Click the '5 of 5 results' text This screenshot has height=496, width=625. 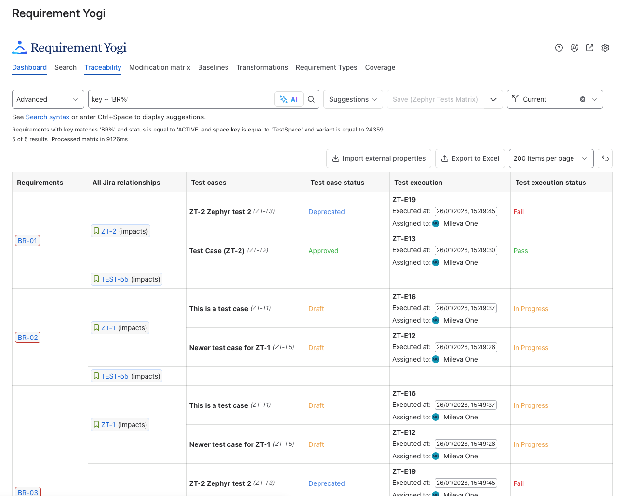[30, 139]
